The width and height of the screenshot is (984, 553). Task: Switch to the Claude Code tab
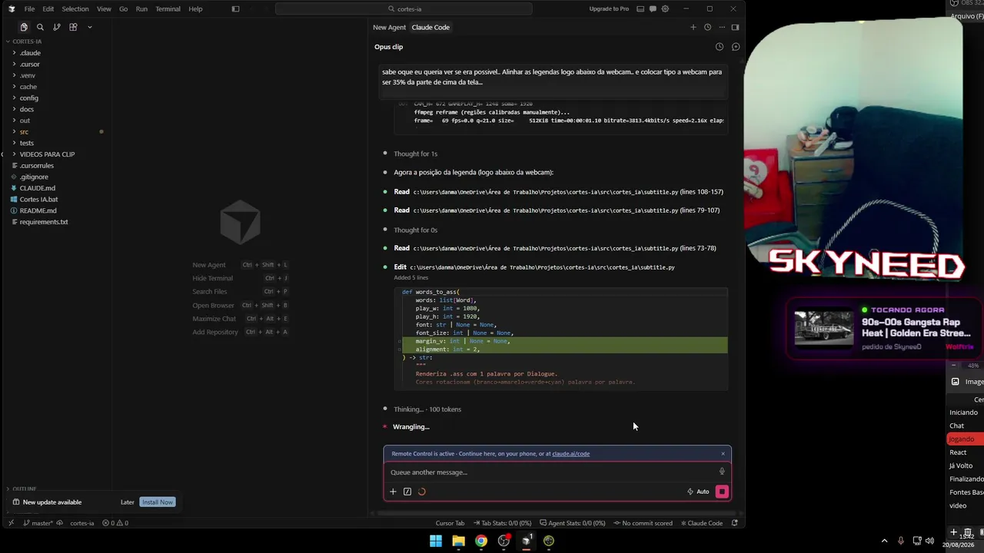pos(430,27)
